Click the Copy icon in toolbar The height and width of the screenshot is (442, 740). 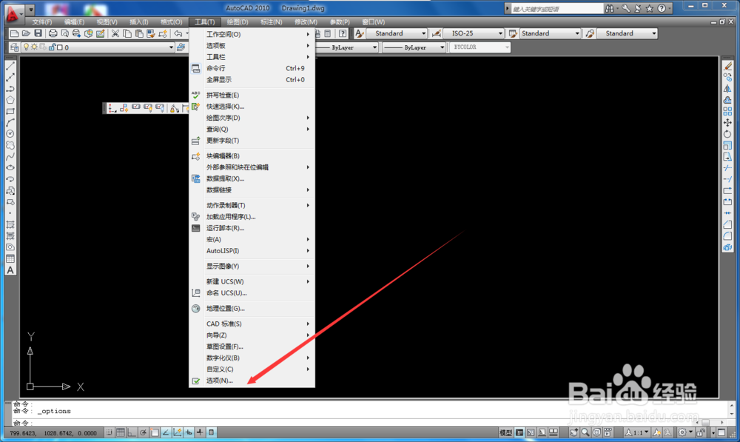coord(127,33)
